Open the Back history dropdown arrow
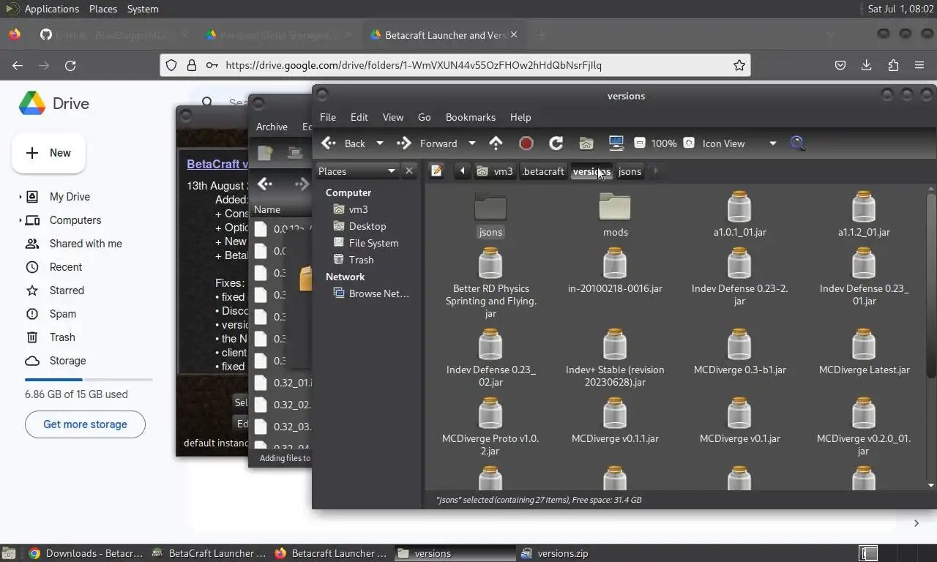This screenshot has width=937, height=562. 379,143
